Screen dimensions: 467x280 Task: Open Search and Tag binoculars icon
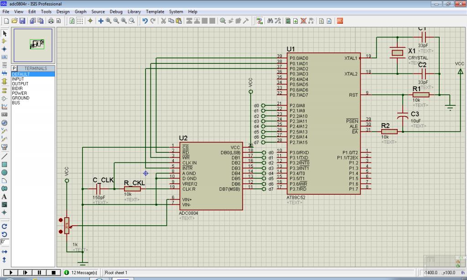270,21
